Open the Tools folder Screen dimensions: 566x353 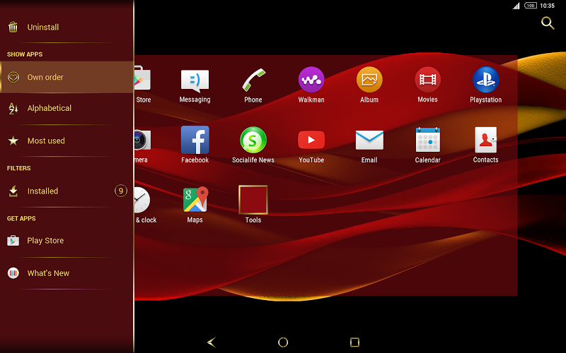[x=253, y=205]
